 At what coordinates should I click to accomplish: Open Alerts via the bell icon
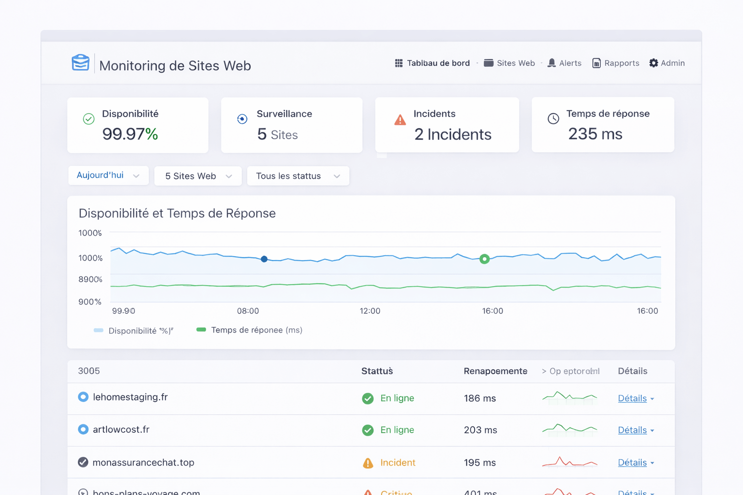552,63
